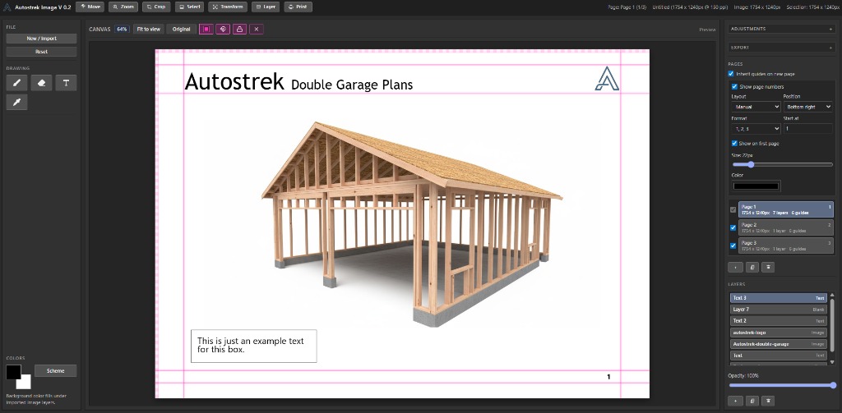
Task: Select the Eyedropper color picker tool
Action: point(16,102)
